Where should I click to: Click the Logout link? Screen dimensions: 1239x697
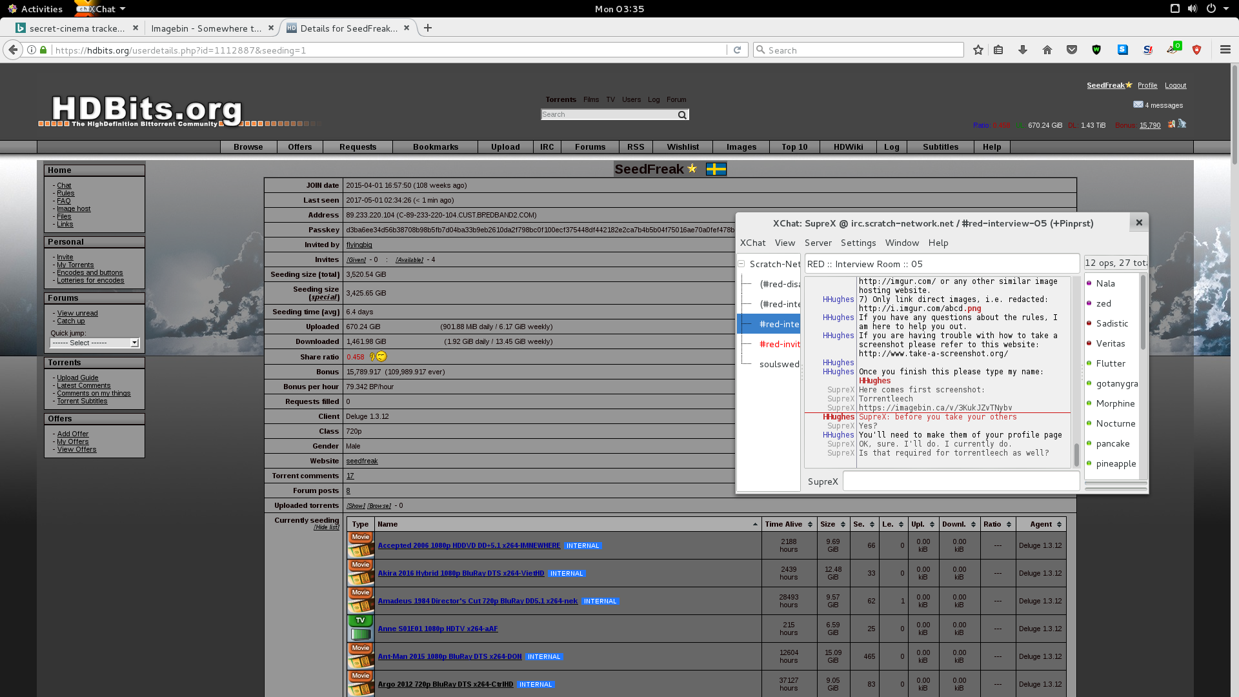tap(1175, 85)
